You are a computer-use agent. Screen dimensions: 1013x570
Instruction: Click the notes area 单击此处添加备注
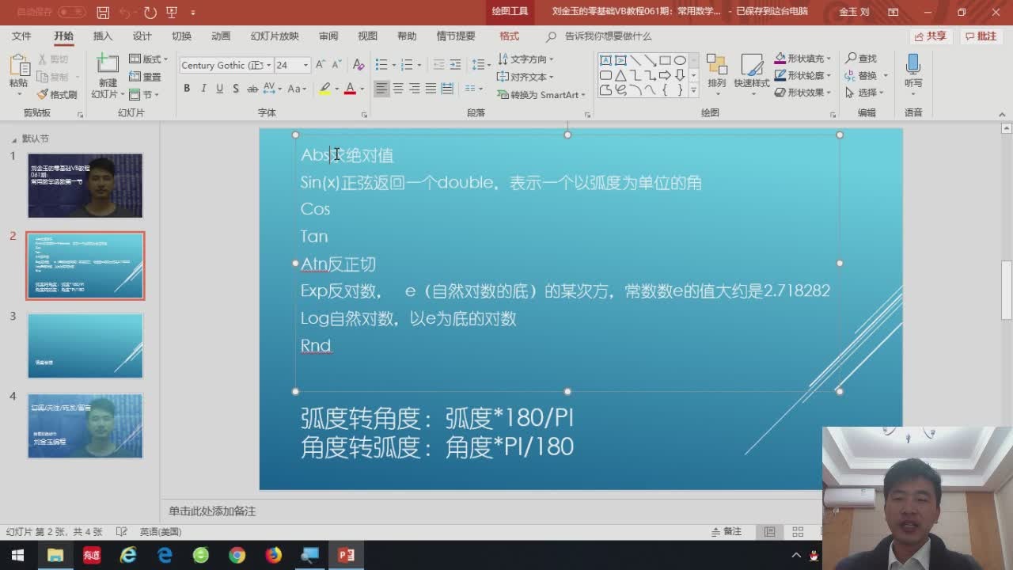point(212,511)
